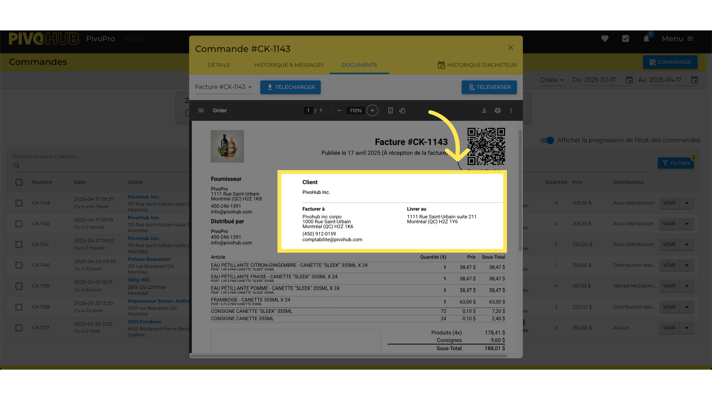Click the Téléverser upload button
712x400 pixels.
click(x=489, y=87)
